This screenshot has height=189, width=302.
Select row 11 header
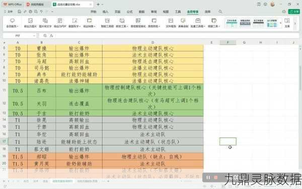[x=4, y=90]
